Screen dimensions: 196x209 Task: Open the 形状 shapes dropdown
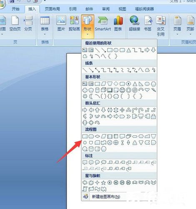[88, 26]
